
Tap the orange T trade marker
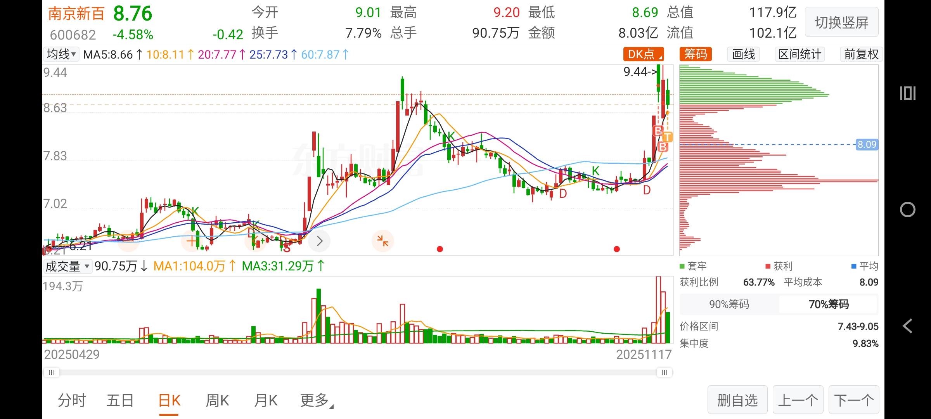click(x=667, y=137)
